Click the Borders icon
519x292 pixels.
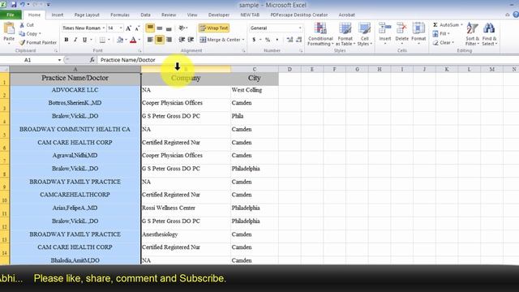[x=102, y=40]
